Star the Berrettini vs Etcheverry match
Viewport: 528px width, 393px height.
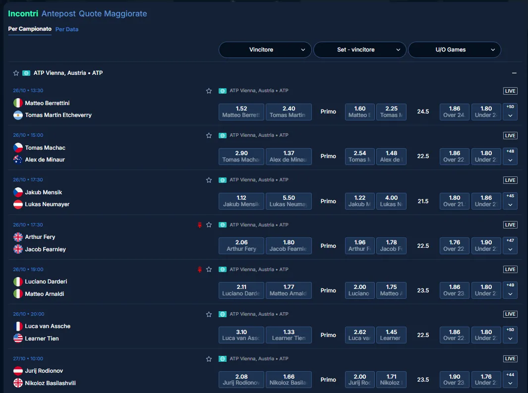209,91
